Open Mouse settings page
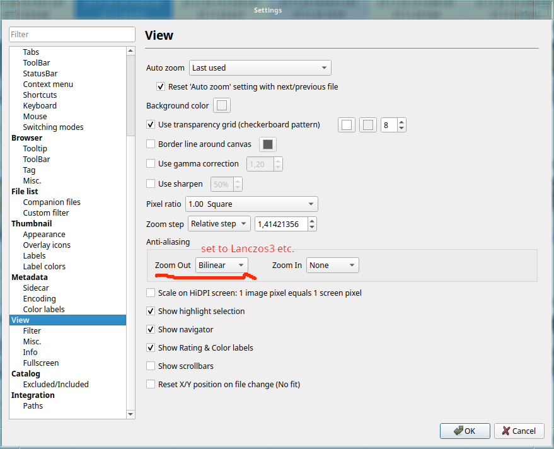This screenshot has height=449, width=554. coord(35,116)
